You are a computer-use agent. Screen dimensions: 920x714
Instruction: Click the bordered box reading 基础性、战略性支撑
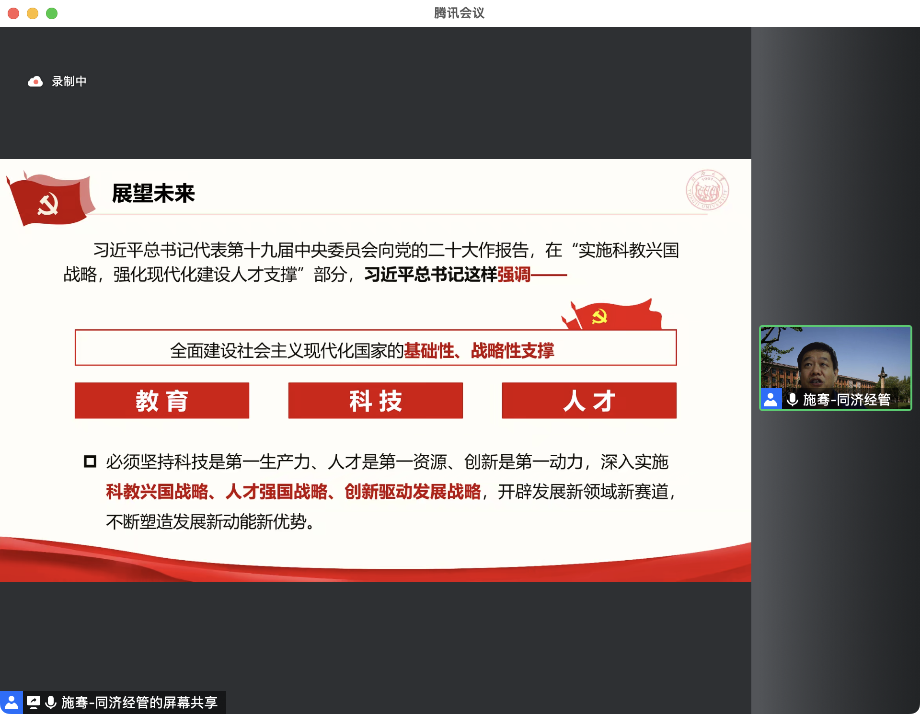pyautogui.click(x=375, y=348)
